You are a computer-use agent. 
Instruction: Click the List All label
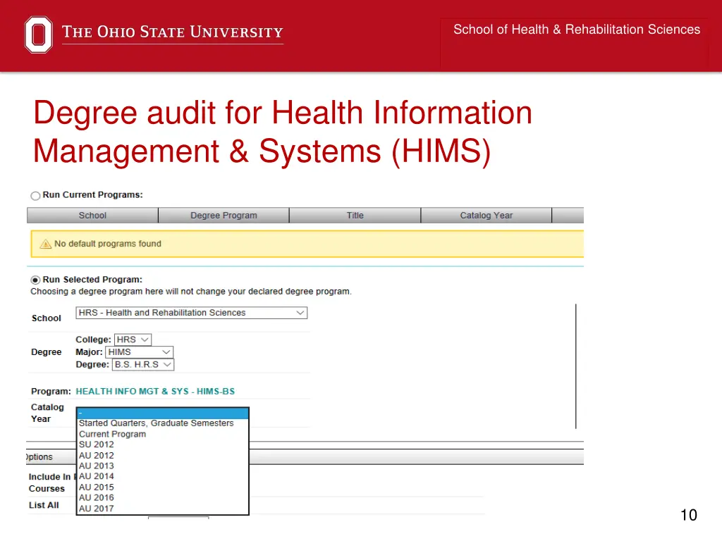[x=44, y=505]
